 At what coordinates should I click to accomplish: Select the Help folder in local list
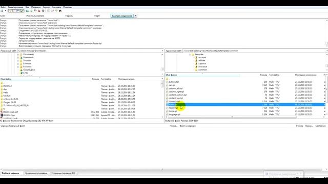tap(6, 93)
